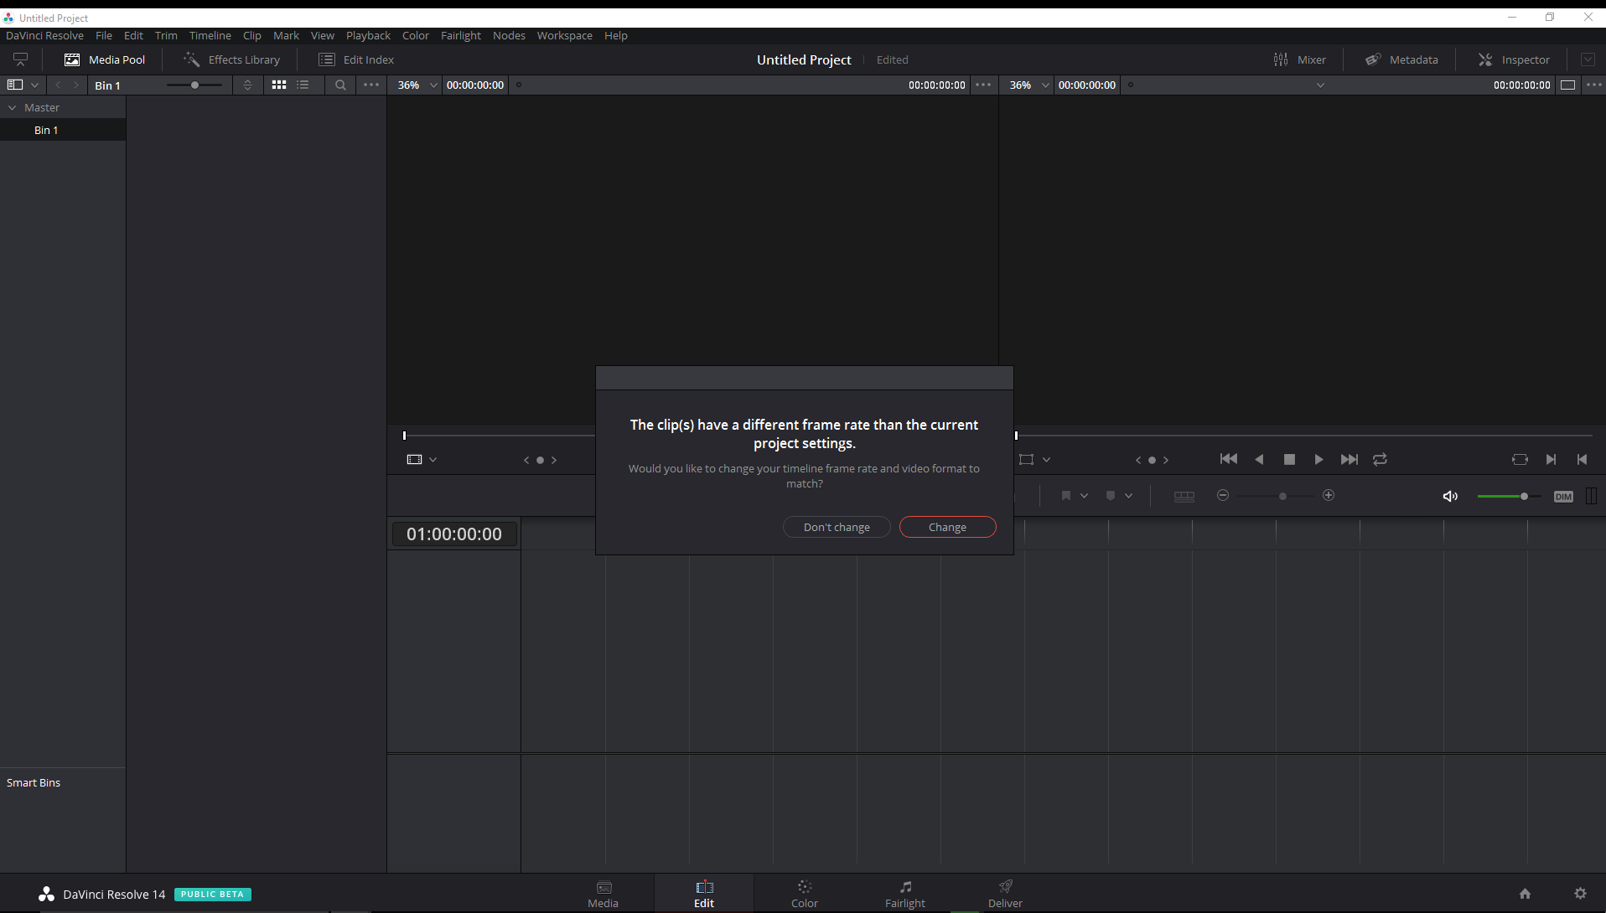
Task: Toggle the Edit Index panel
Action: click(x=356, y=59)
